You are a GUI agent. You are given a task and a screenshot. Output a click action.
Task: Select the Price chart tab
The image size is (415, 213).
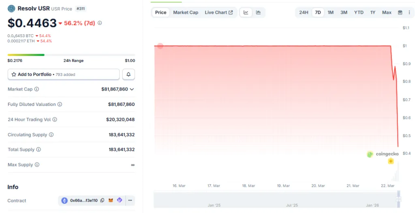[160, 13]
